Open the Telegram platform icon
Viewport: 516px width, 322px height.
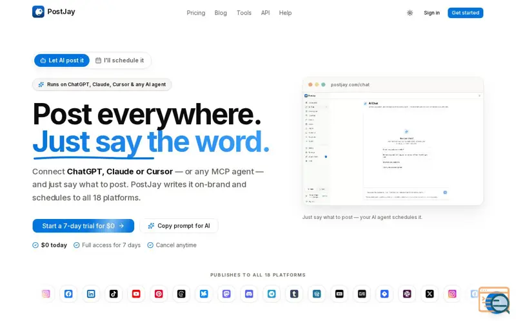[x=272, y=294]
